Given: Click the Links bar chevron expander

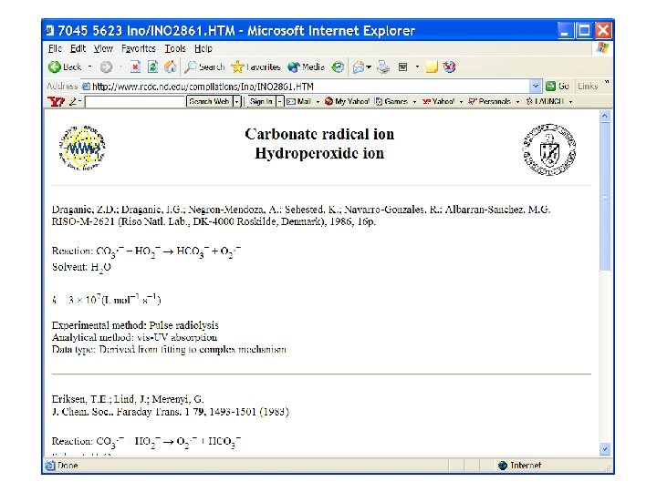Looking at the screenshot, I should pyautogui.click(x=606, y=82).
